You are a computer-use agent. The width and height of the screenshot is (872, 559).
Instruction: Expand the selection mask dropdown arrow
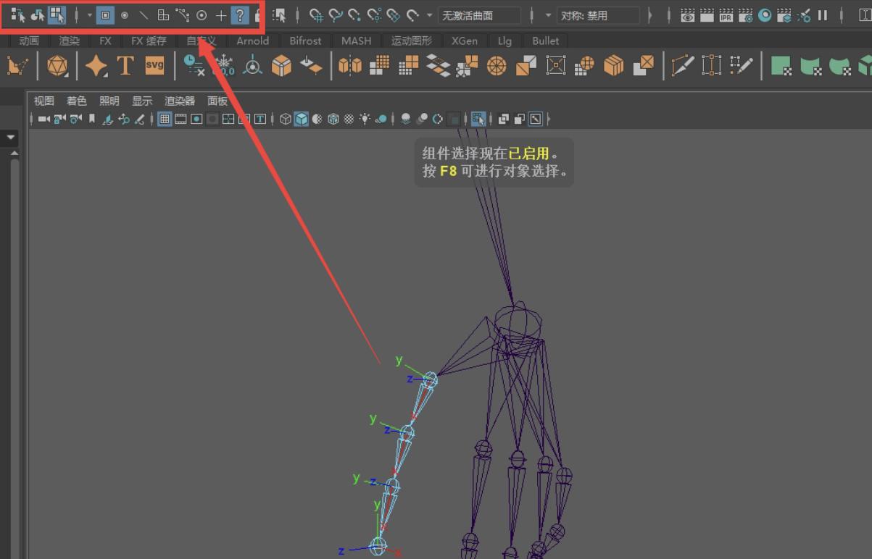(x=90, y=14)
